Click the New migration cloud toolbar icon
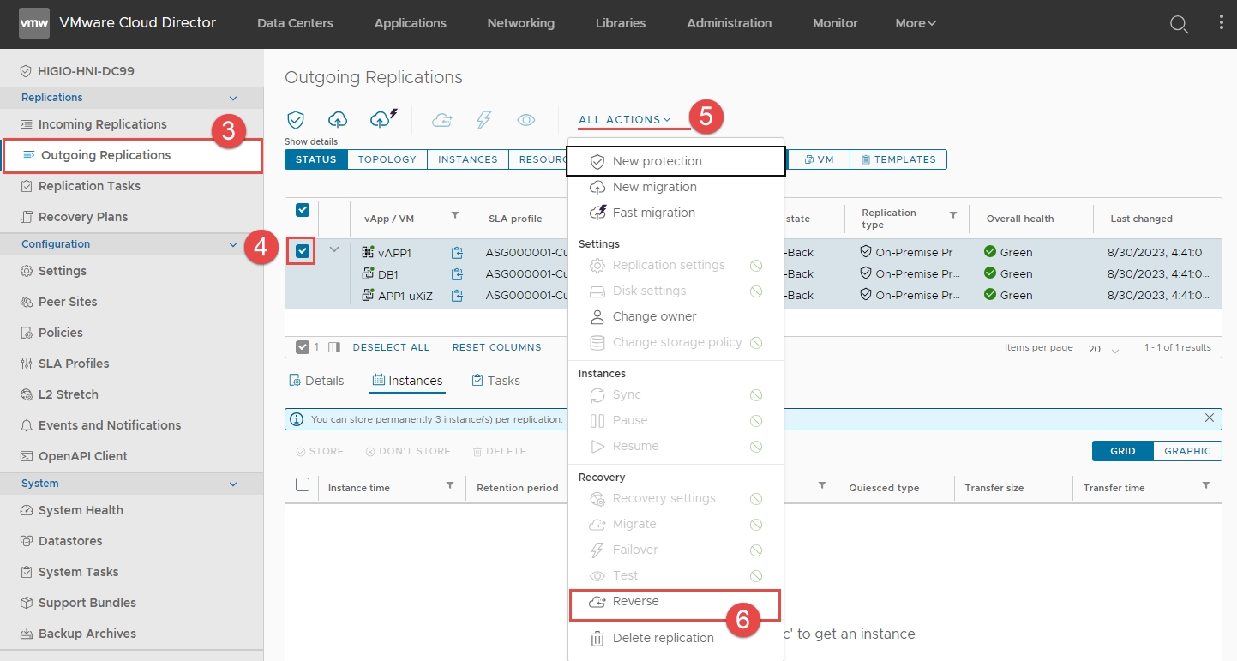The image size is (1237, 661). click(338, 120)
